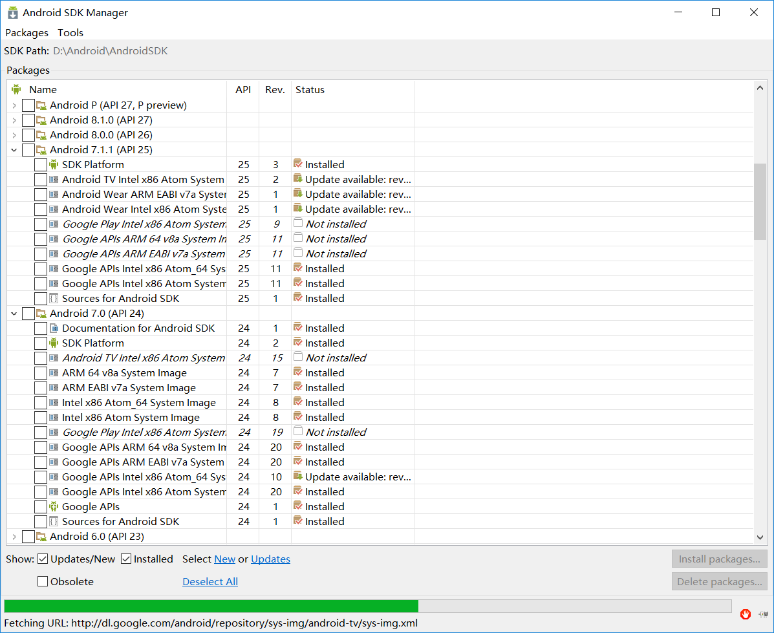Click the source braces icon for API 24 Sources
This screenshot has height=633, width=774.
(x=54, y=521)
